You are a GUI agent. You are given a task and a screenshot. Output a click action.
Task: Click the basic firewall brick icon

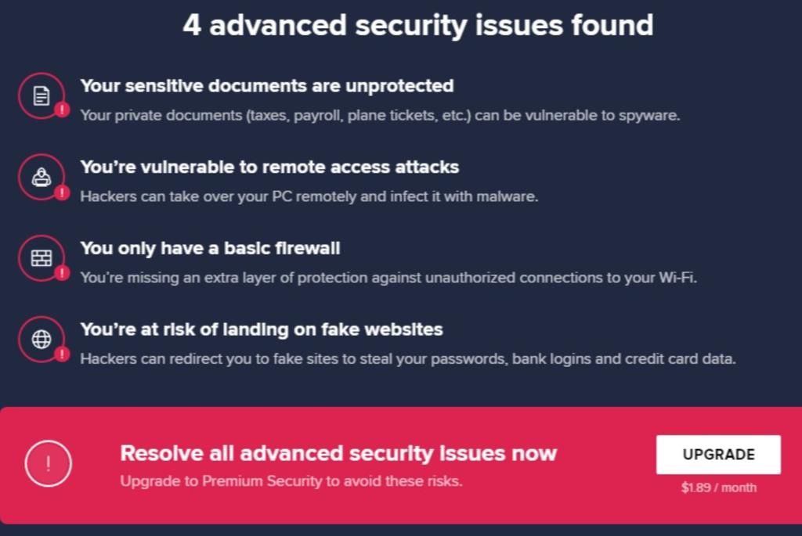click(42, 258)
